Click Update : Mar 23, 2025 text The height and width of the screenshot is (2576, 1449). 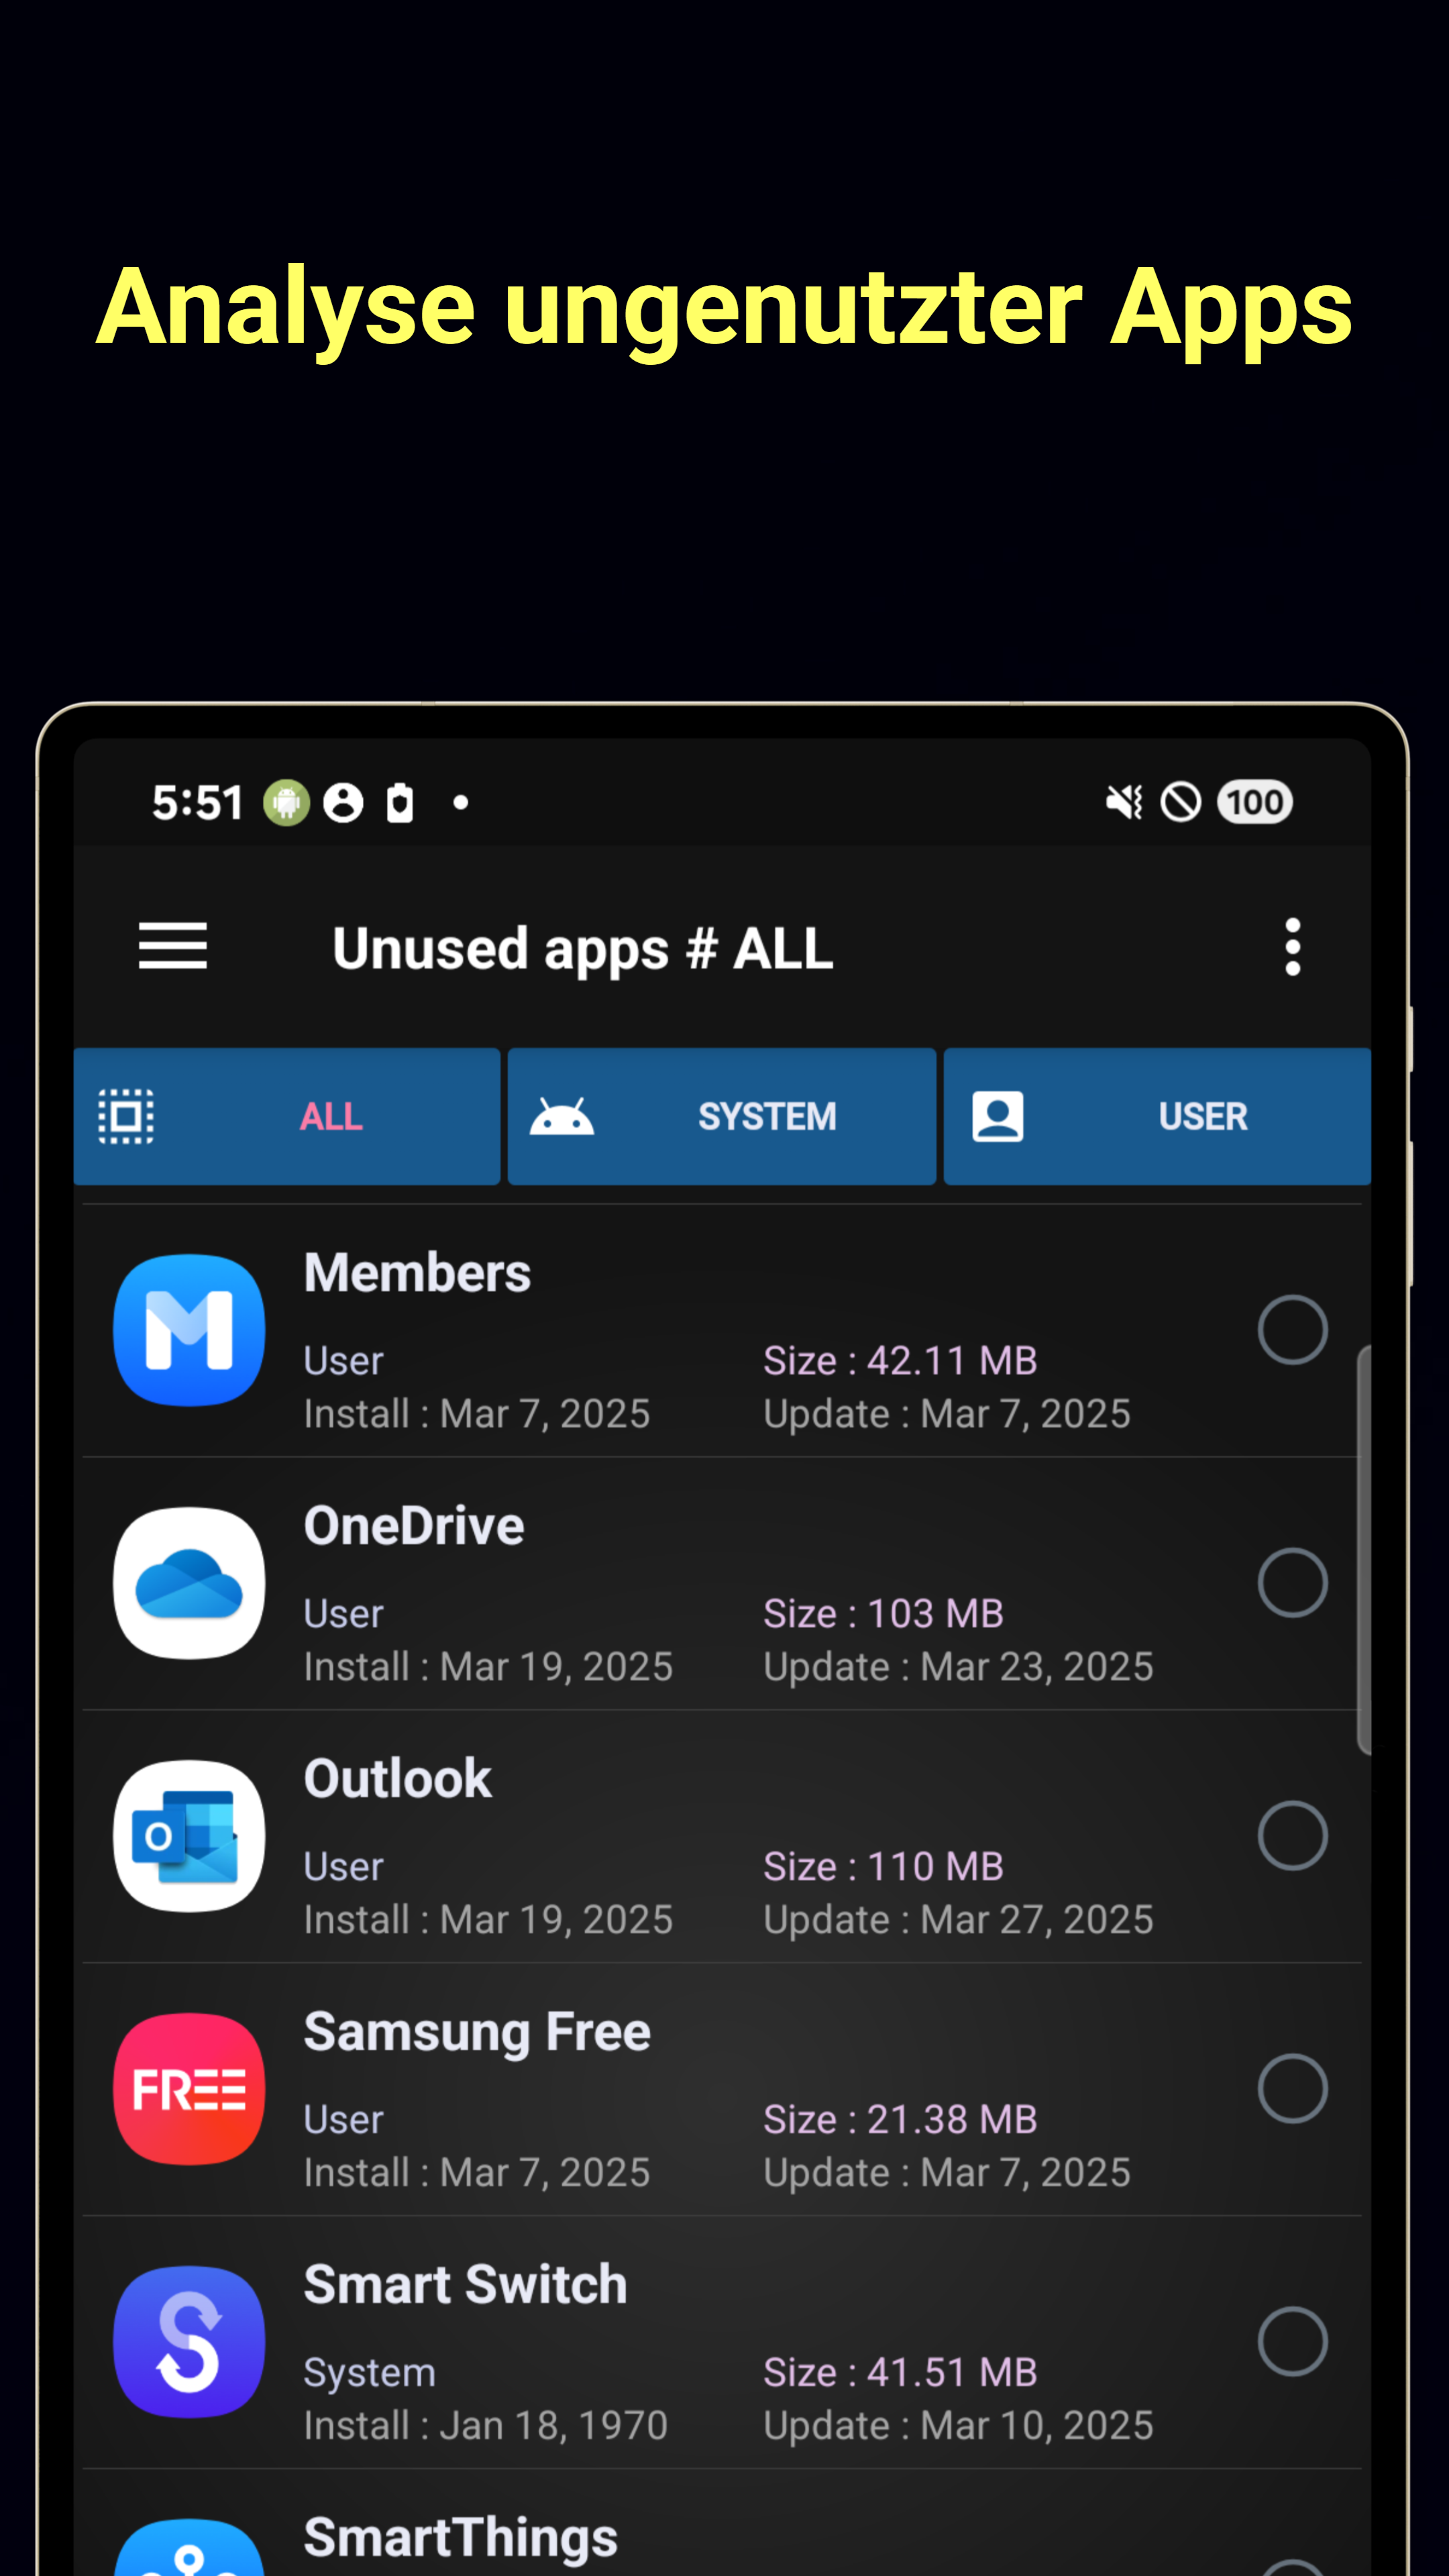click(958, 1667)
